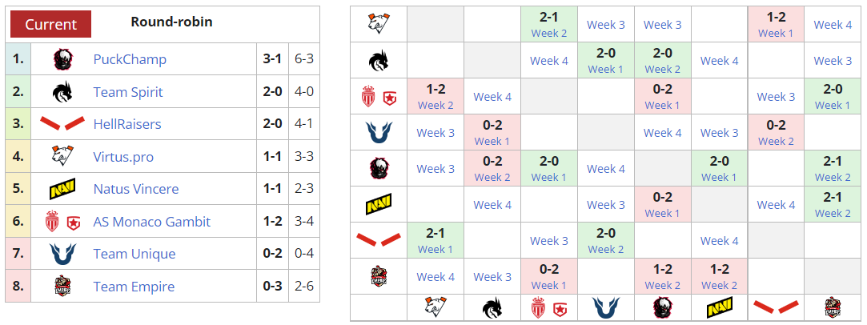This screenshot has width=867, height=325.
Task: Click the Team Empire logo in the crosstable's bottom row
Action: [833, 307]
